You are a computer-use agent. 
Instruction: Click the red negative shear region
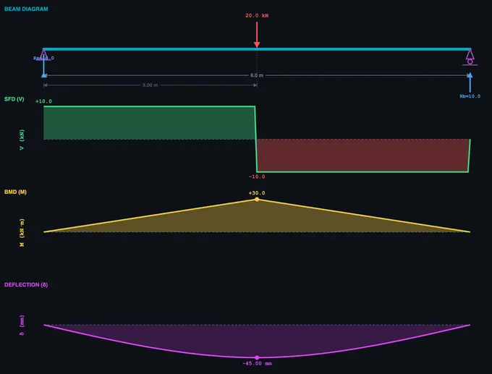coord(363,156)
